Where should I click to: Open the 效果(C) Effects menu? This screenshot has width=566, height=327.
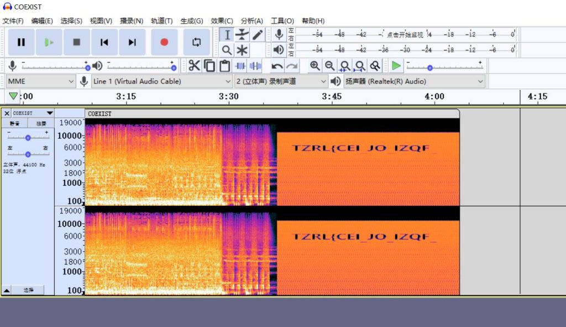pos(222,21)
